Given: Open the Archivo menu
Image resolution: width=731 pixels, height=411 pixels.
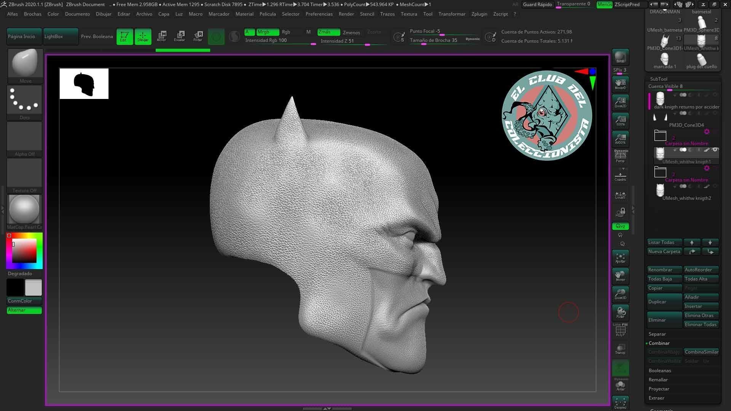Looking at the screenshot, I should point(144,14).
